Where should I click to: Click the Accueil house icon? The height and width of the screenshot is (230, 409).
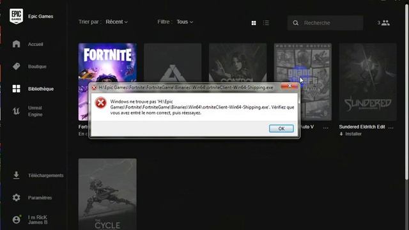(x=16, y=44)
